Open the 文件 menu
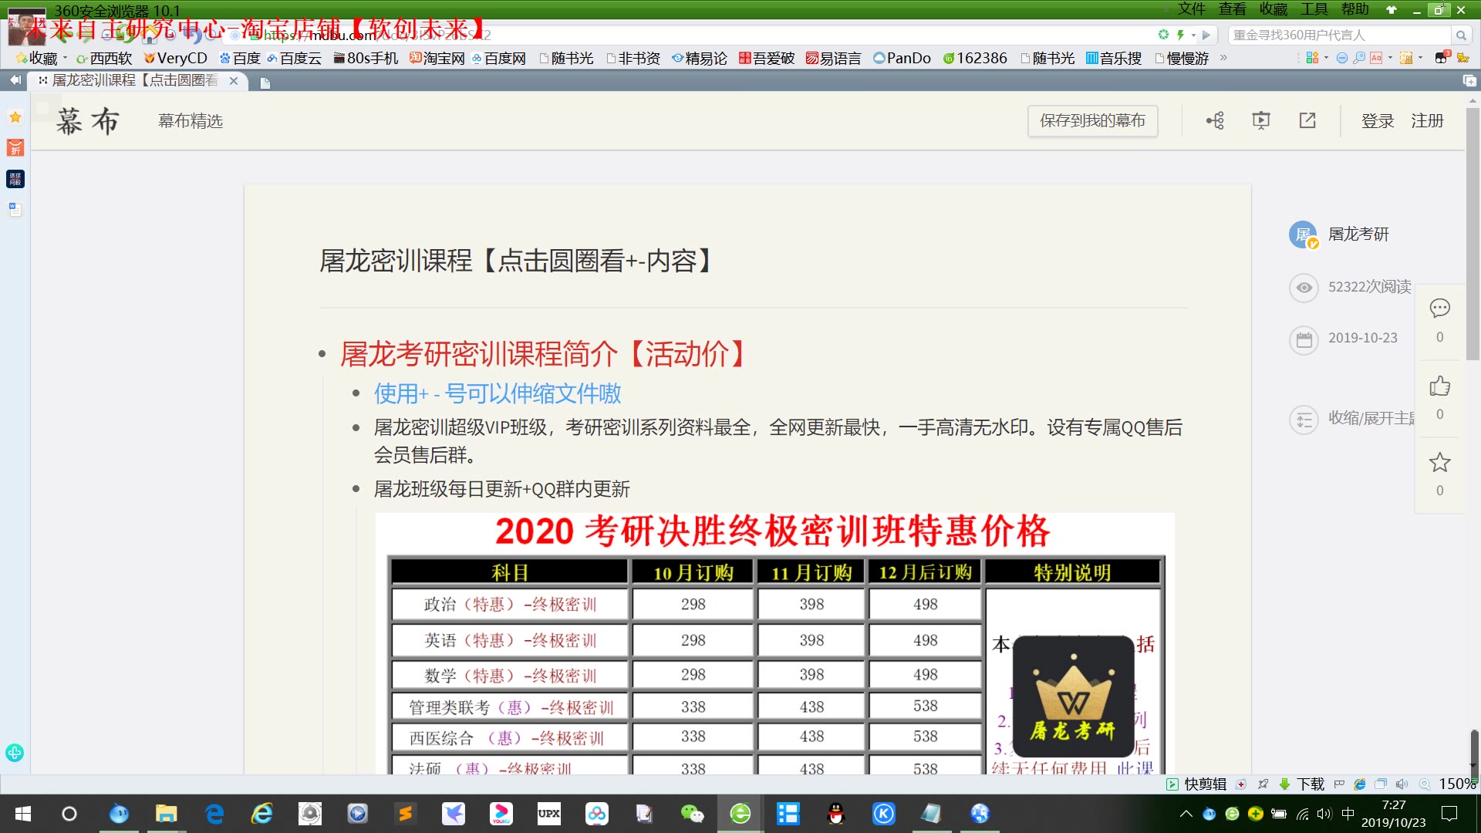Image resolution: width=1481 pixels, height=833 pixels. pyautogui.click(x=1192, y=9)
